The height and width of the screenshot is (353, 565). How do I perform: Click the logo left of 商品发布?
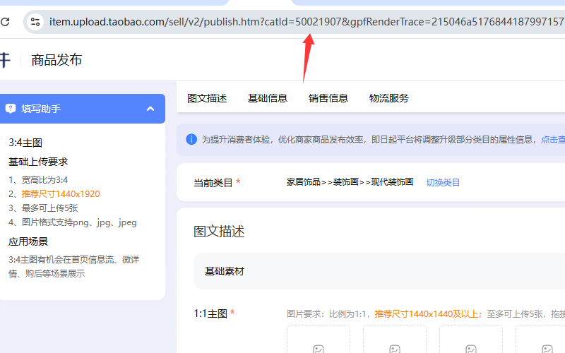[x=5, y=60]
